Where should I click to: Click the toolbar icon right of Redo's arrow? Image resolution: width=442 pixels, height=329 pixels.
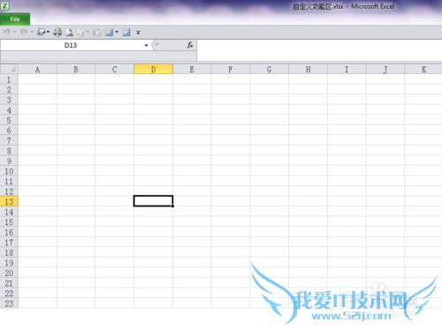(x=42, y=33)
